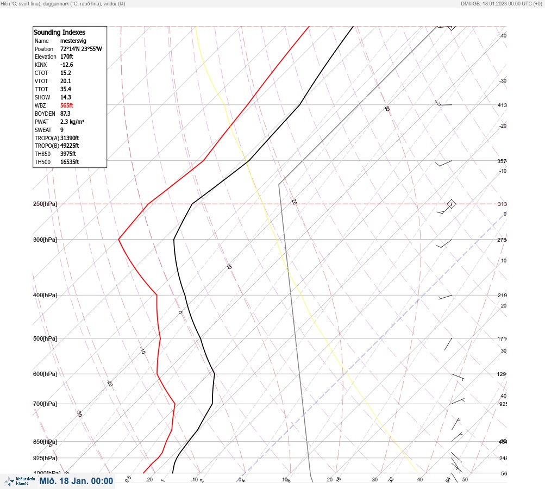Viewport: 545px width, 489px height.
Task: Click the '700[hPa]' pressure label
Action: [45, 404]
